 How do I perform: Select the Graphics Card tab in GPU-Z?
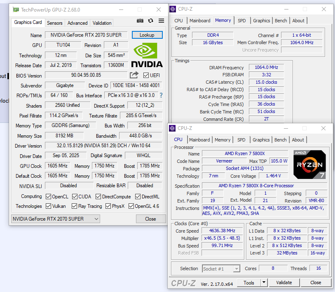28,22
